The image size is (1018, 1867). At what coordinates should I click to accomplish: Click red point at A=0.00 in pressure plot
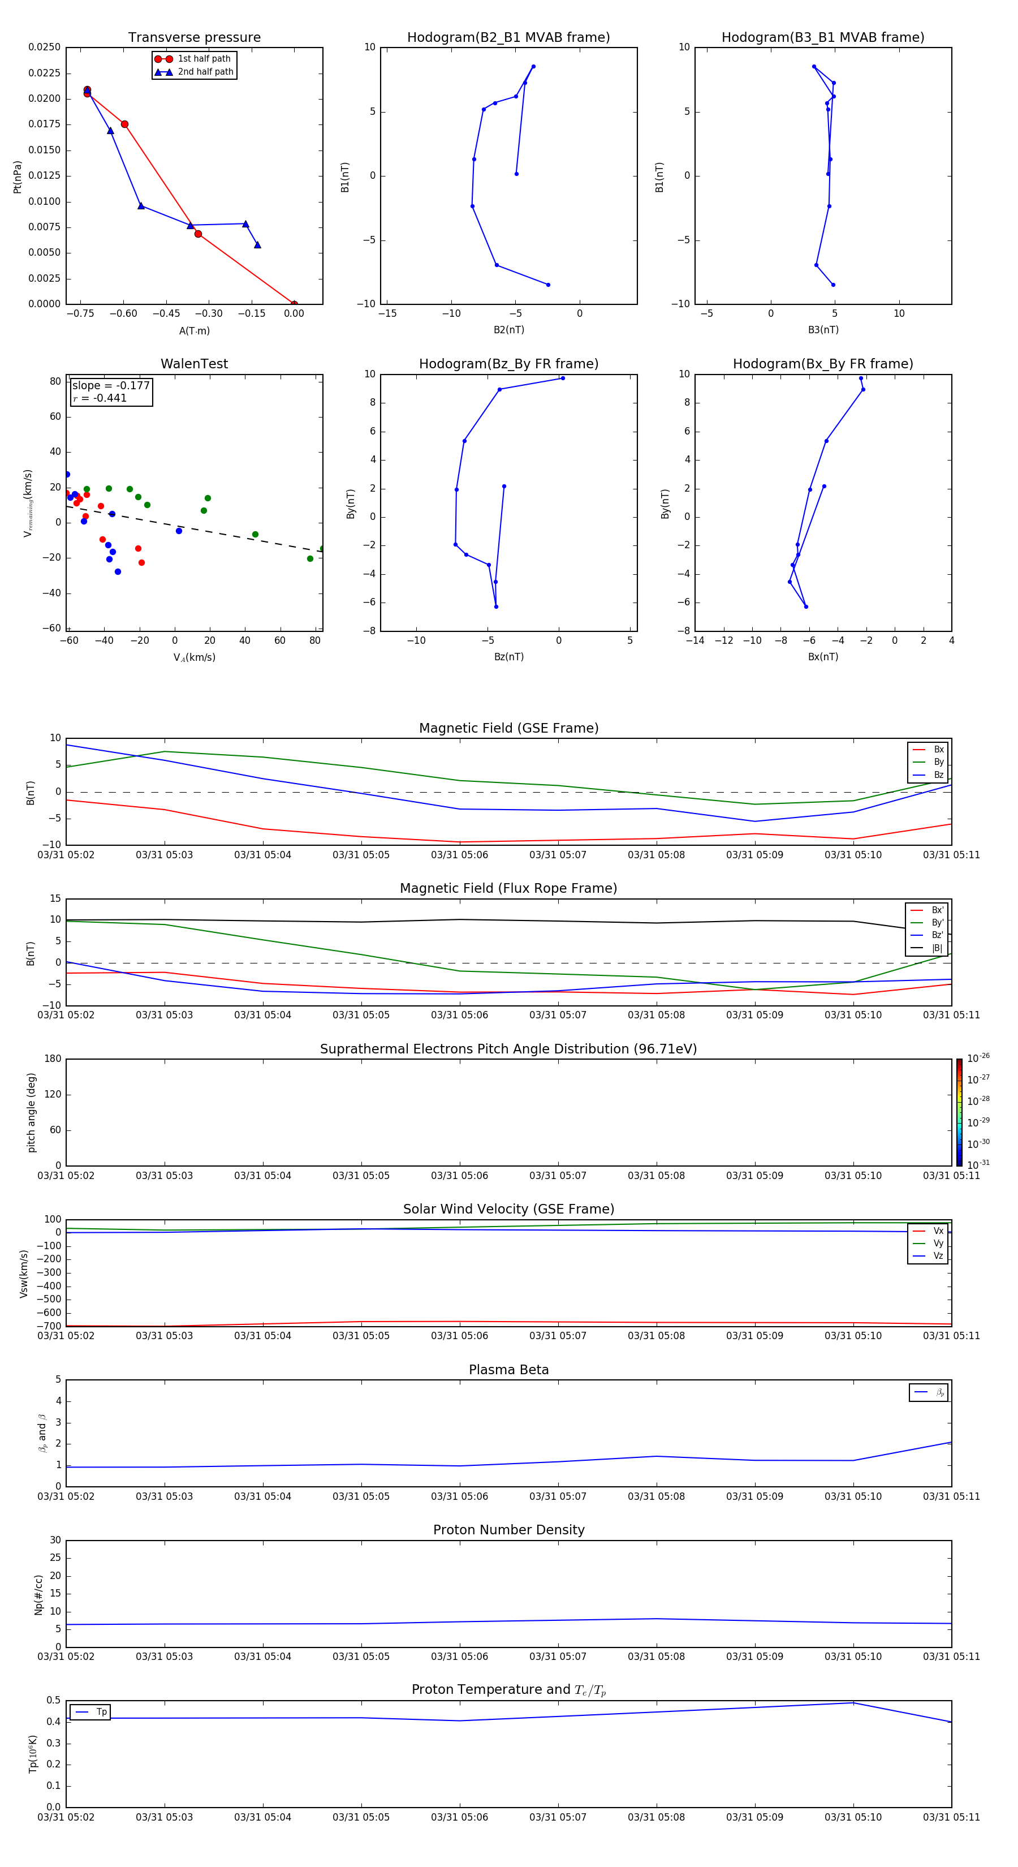pyautogui.click(x=294, y=304)
